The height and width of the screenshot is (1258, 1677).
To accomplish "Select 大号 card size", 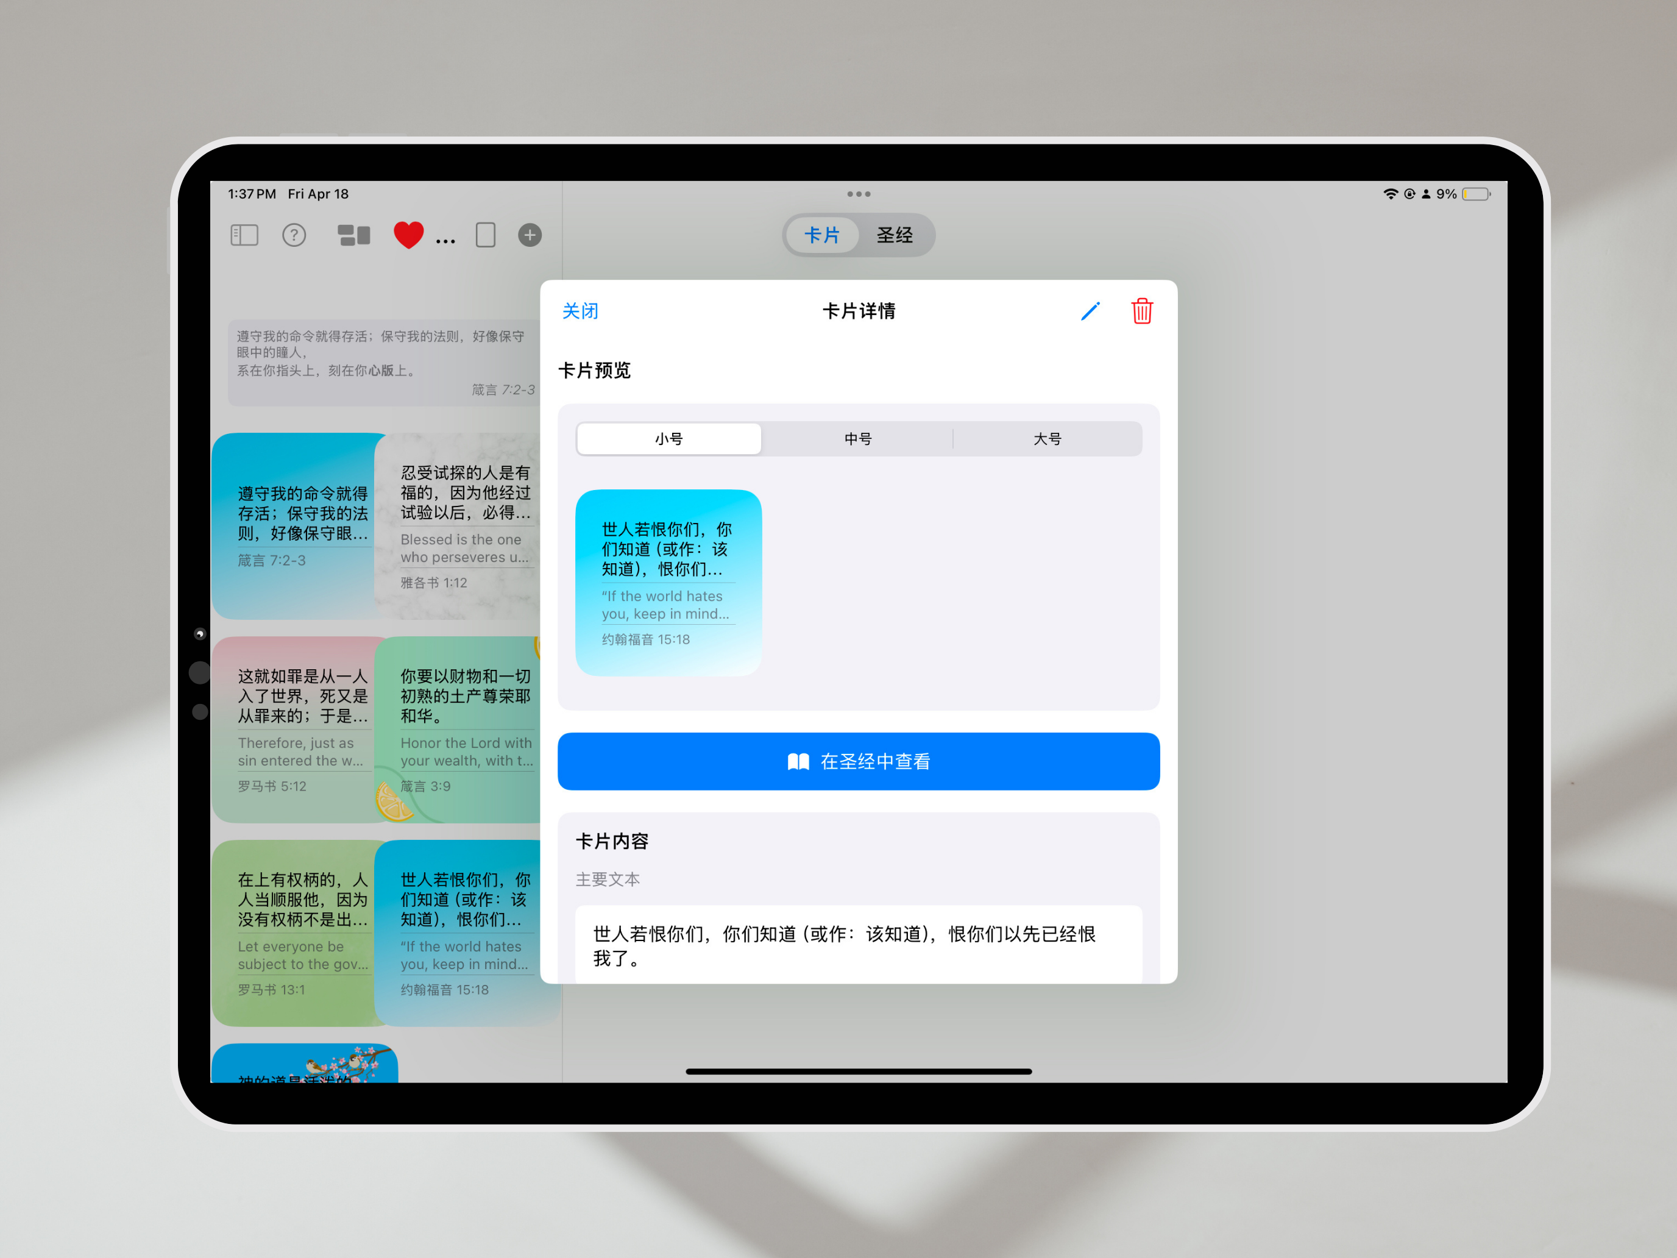I will coord(1048,439).
